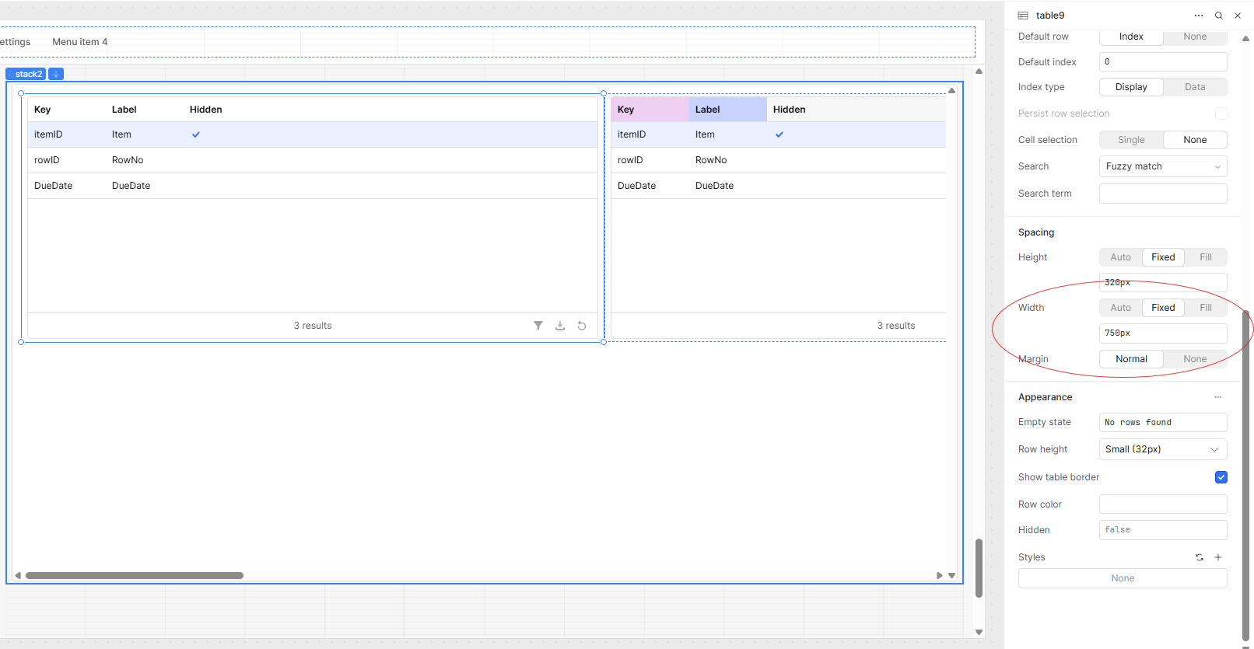Click the search icon in the inspector header

click(1219, 16)
